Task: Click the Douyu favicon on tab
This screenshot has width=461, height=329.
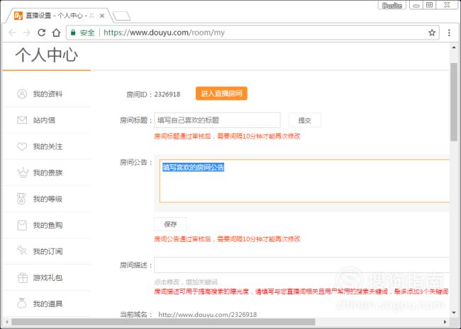Action: pos(18,16)
